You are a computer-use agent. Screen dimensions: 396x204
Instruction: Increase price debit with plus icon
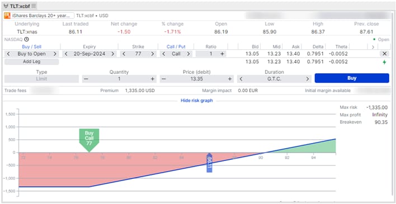coord(230,79)
